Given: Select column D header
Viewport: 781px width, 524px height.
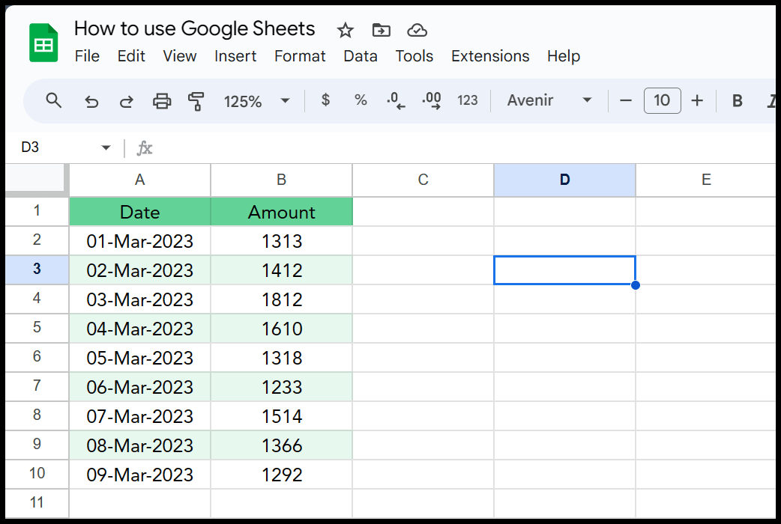Looking at the screenshot, I should 565,180.
